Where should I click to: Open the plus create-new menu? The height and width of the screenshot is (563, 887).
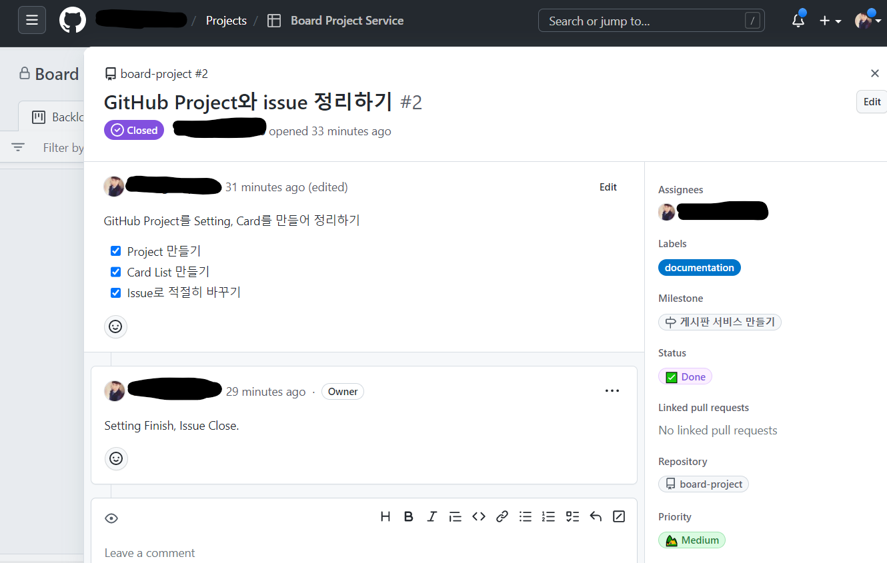pos(830,21)
